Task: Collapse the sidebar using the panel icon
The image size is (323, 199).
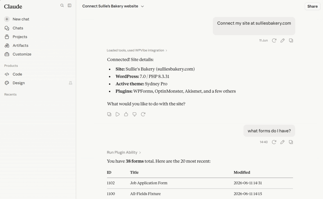Action: tap(70, 6)
